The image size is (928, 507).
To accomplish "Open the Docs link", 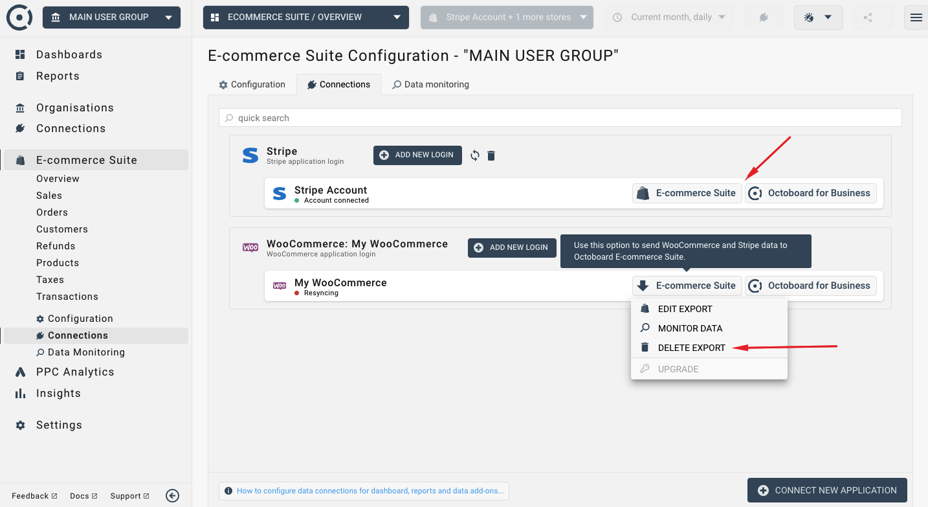I will click(x=83, y=496).
